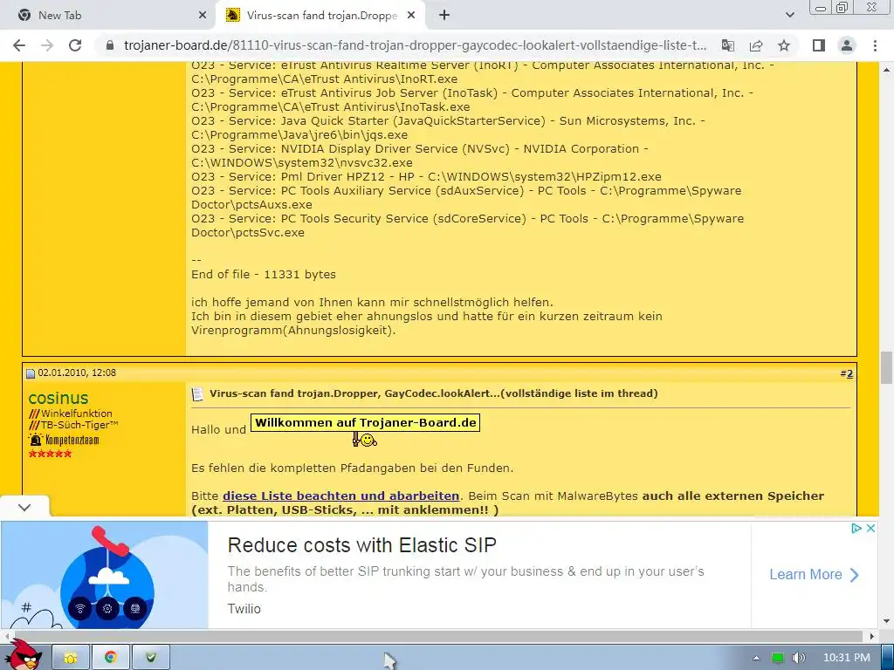
Task: Open the cosinus user profile
Action: coord(58,398)
